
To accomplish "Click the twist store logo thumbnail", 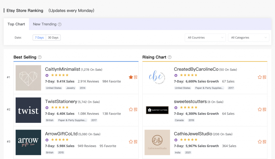I will (x=28, y=110).
